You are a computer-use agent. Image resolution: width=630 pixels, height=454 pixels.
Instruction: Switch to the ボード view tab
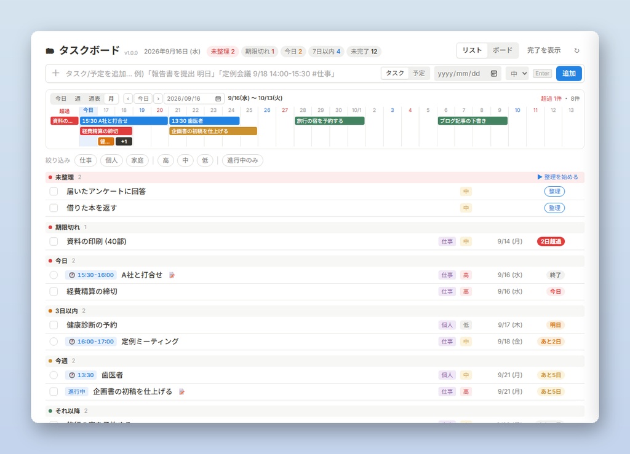[502, 50]
